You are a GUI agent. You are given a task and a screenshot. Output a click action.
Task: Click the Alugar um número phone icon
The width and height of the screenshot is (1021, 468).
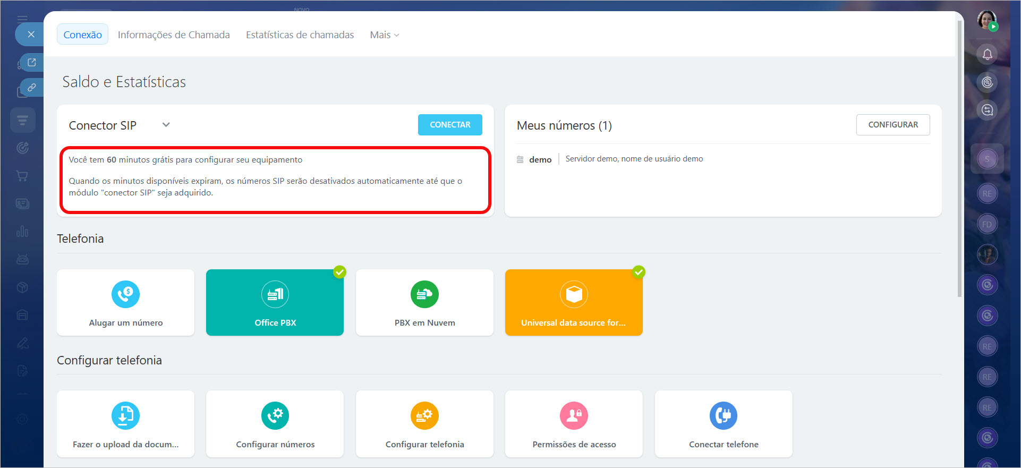pyautogui.click(x=125, y=294)
